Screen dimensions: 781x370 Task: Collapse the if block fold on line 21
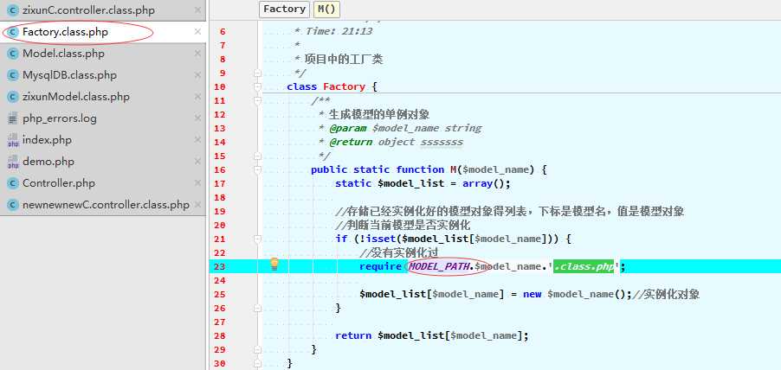pos(257,239)
